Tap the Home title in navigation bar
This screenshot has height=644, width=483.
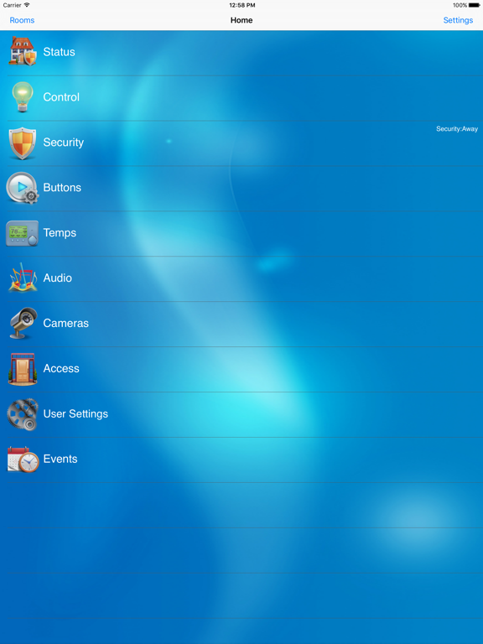(x=241, y=20)
